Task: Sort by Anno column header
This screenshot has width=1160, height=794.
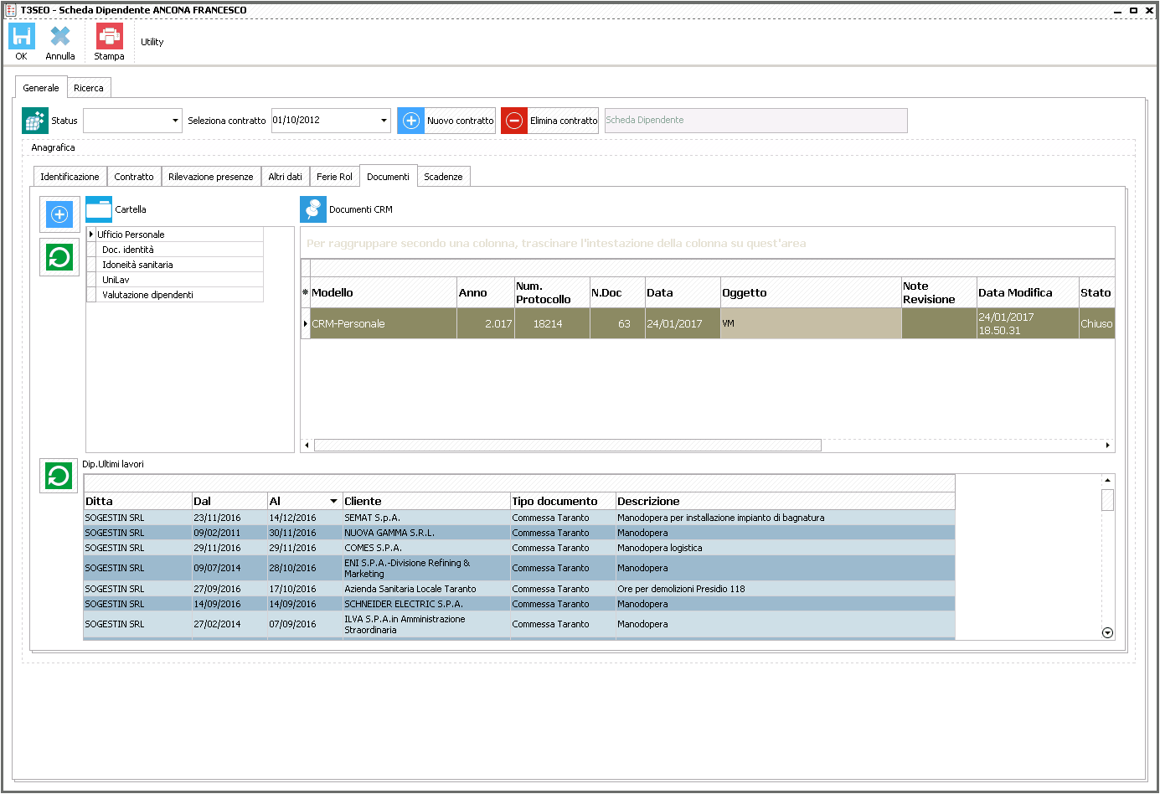Action: click(485, 292)
